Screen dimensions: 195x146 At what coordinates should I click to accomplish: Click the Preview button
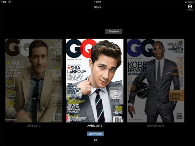coord(114,31)
